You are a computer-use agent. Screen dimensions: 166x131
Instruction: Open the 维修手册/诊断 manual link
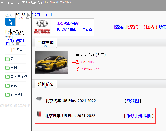[x=139, y=116]
